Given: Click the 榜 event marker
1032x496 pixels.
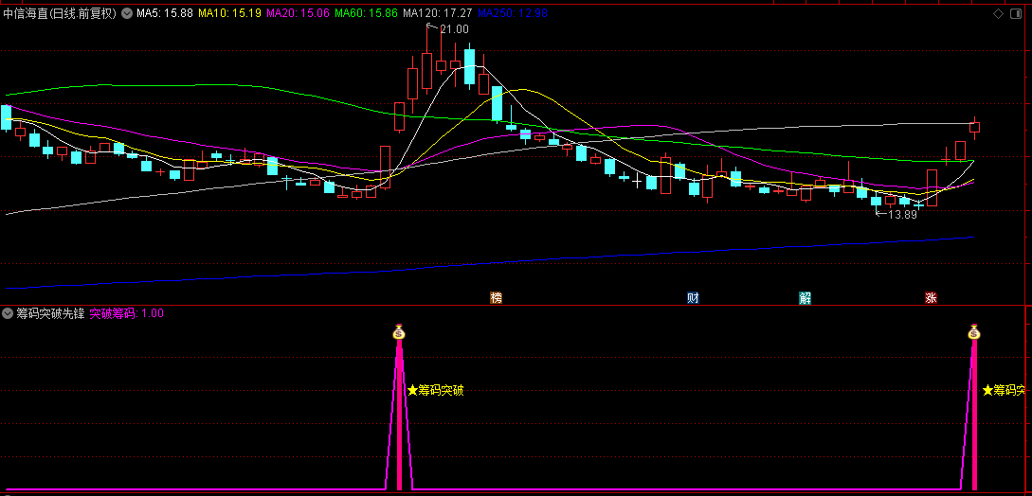Looking at the screenshot, I should pos(497,297).
